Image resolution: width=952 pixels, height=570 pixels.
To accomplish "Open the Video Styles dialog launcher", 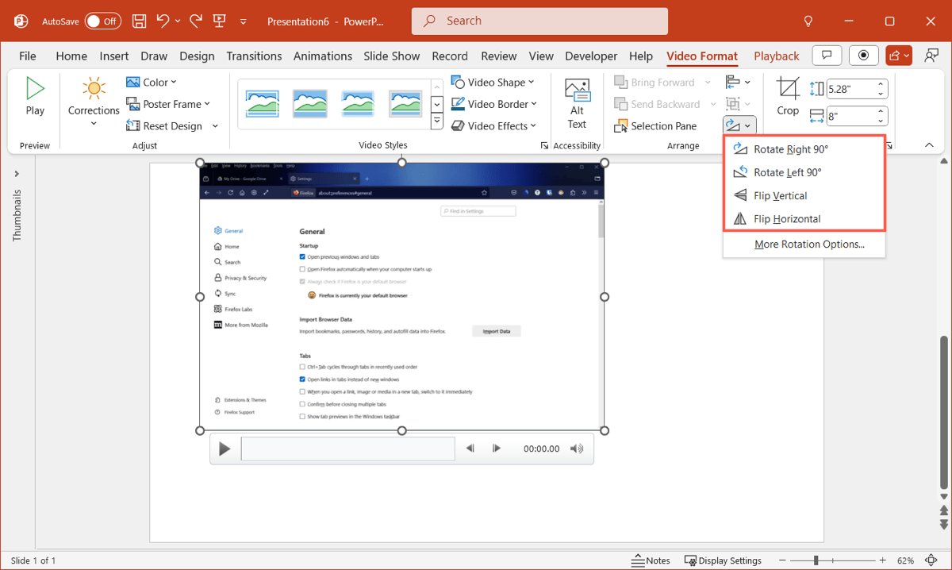I will pyautogui.click(x=544, y=146).
